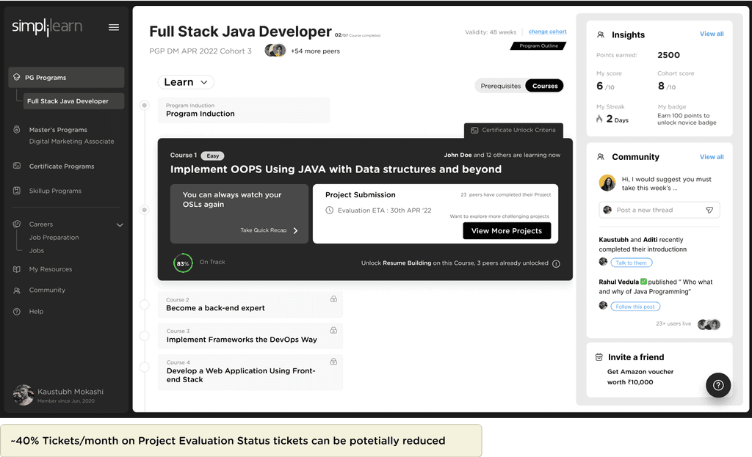This screenshot has height=457, width=752.
Task: Switch toggle to Courses
Action: click(545, 86)
